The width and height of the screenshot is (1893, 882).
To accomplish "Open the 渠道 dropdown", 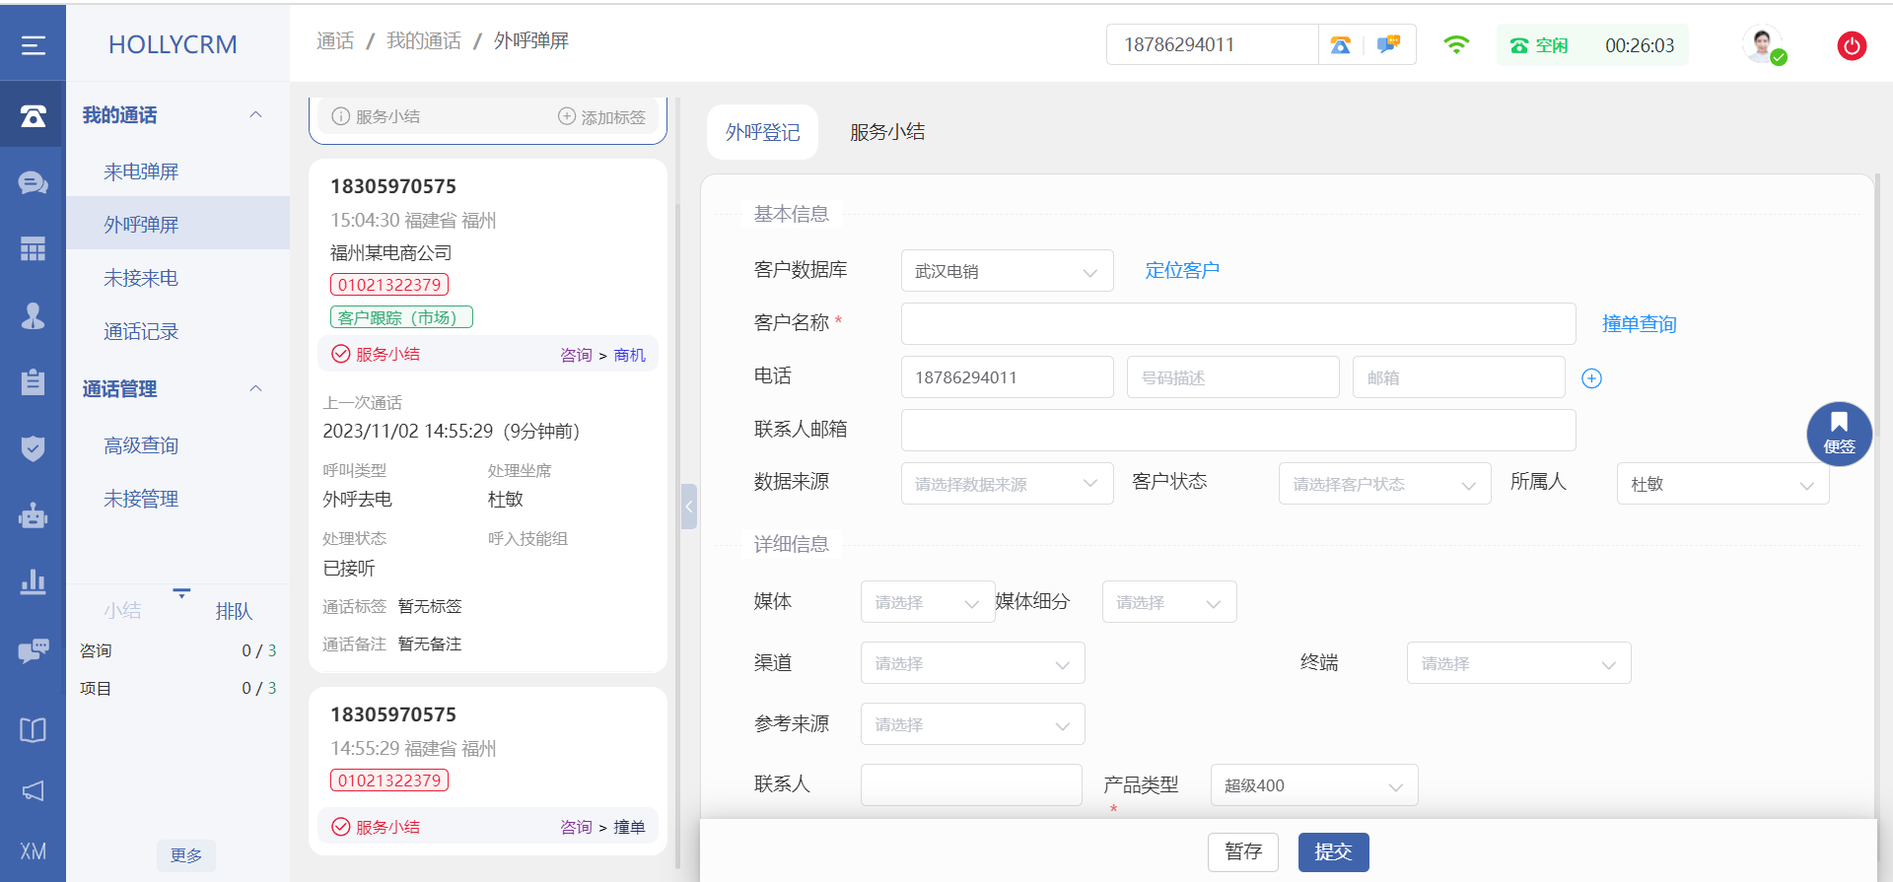I will coord(972,663).
